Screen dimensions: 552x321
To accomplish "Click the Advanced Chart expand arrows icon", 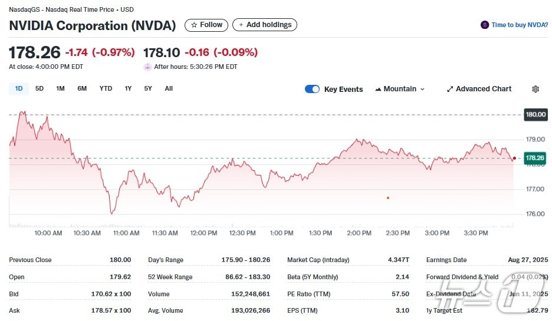I will click(x=450, y=89).
